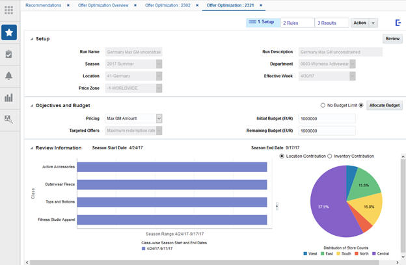Open the application grid menu icon

point(9,10)
